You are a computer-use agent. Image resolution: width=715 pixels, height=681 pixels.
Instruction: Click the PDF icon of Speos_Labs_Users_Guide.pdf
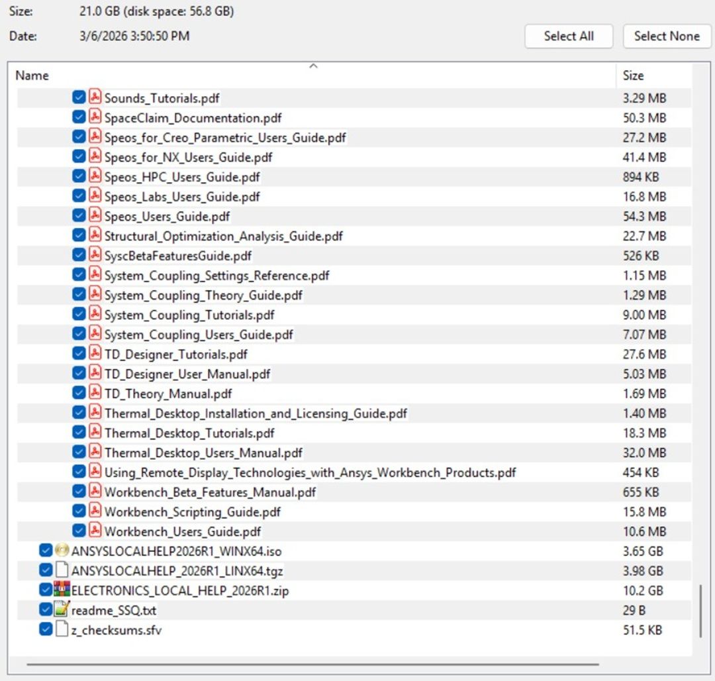95,195
